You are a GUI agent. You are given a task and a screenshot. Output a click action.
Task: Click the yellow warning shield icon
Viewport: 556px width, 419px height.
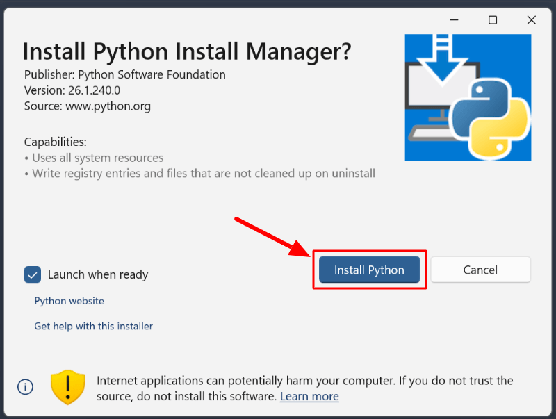pos(67,388)
